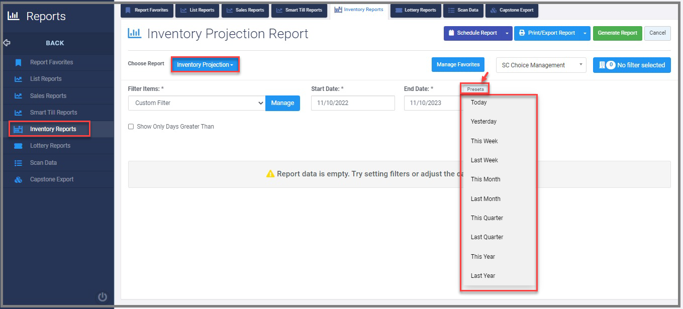Click the chart icon beside Inventory Projection Report title
The width and height of the screenshot is (683, 309).
tap(135, 33)
